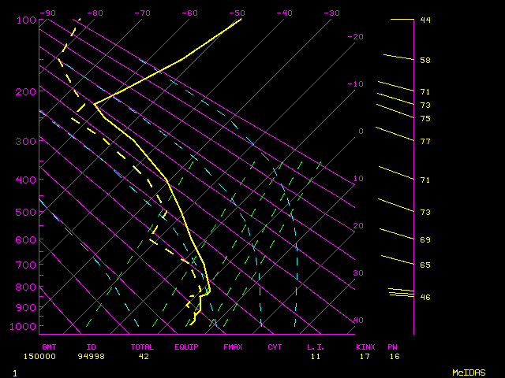505x378 pixels.
Task: Select the PW value 16
Action: point(394,356)
